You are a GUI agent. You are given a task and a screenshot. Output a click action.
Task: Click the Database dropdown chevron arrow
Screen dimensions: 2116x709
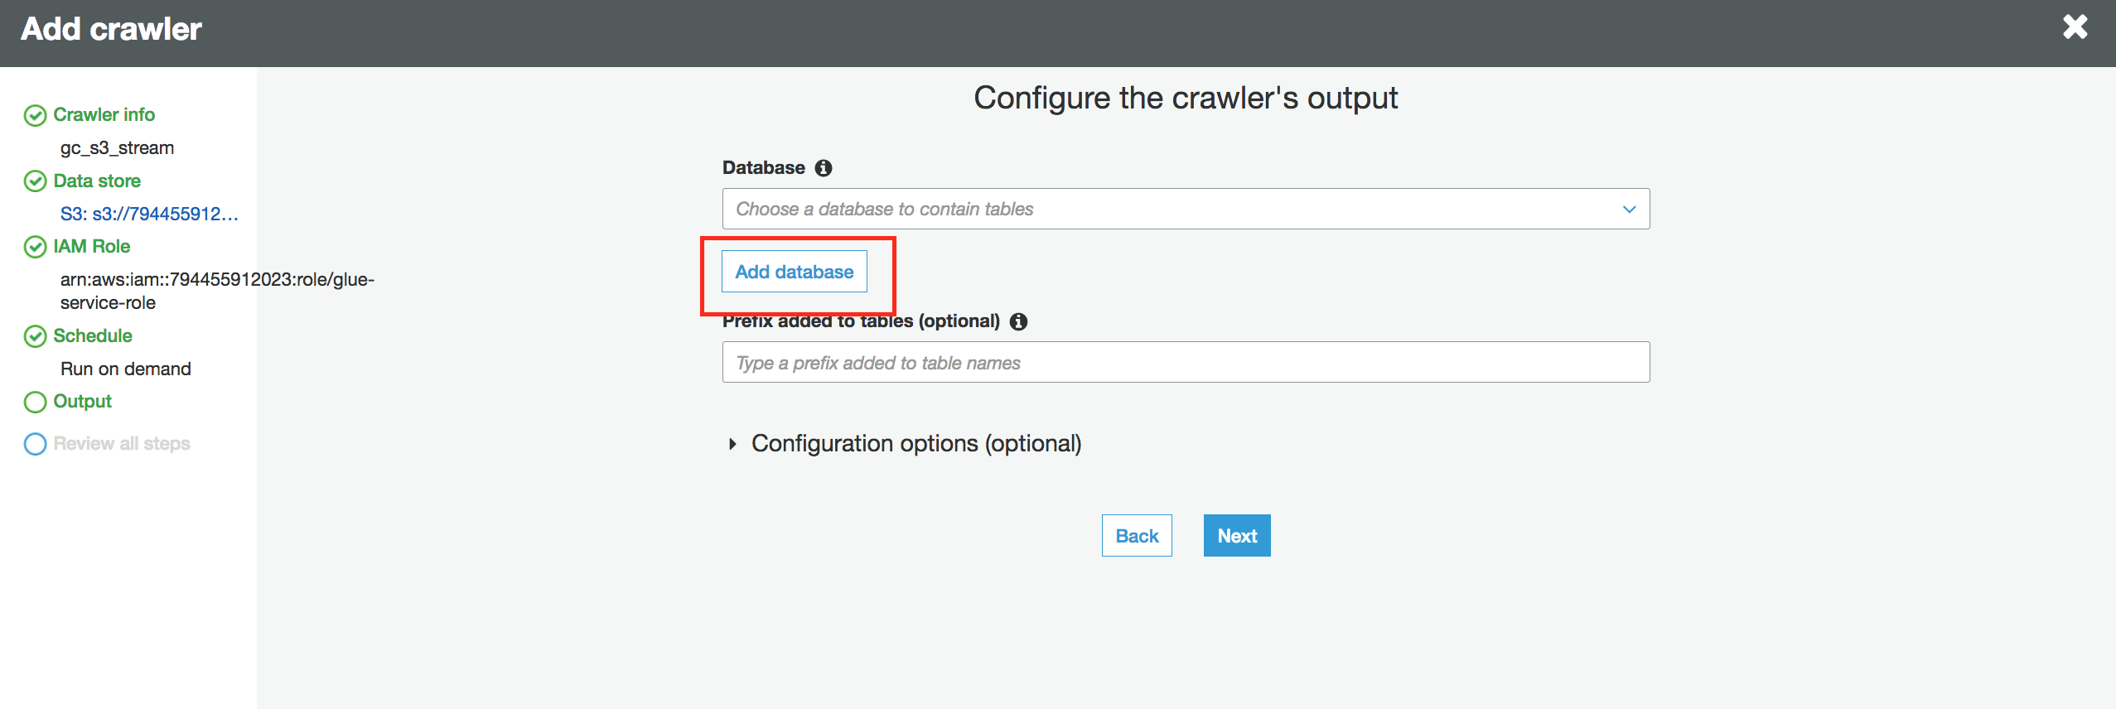[1629, 209]
